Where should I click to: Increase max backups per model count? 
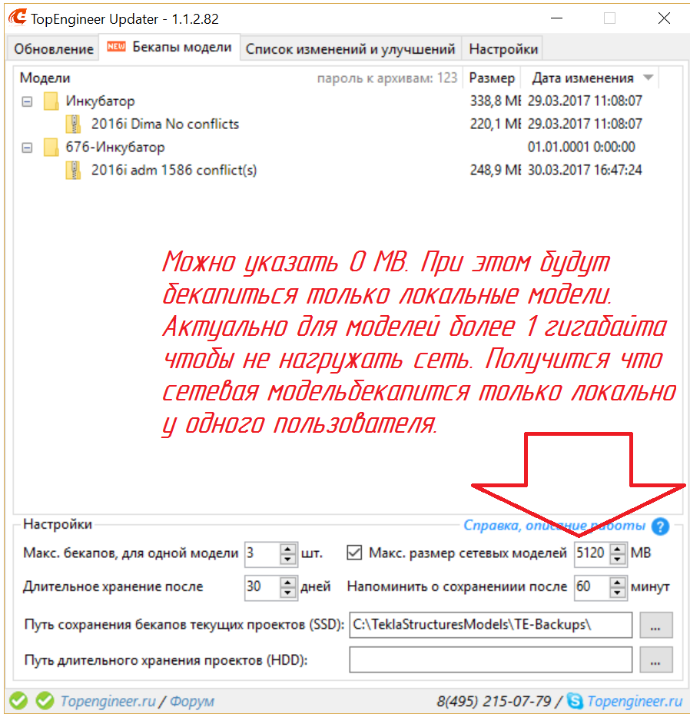(x=288, y=549)
